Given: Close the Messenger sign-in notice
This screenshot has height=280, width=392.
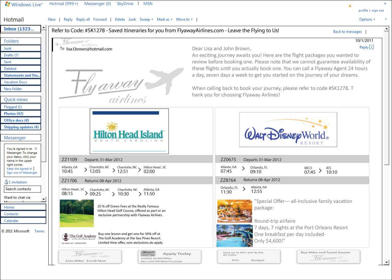Looking at the screenshot, I should point(36,148).
